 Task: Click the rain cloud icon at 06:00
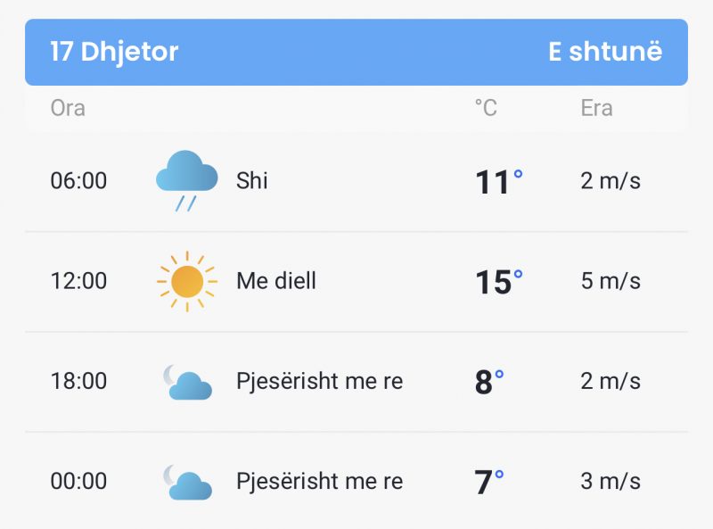pos(186,181)
